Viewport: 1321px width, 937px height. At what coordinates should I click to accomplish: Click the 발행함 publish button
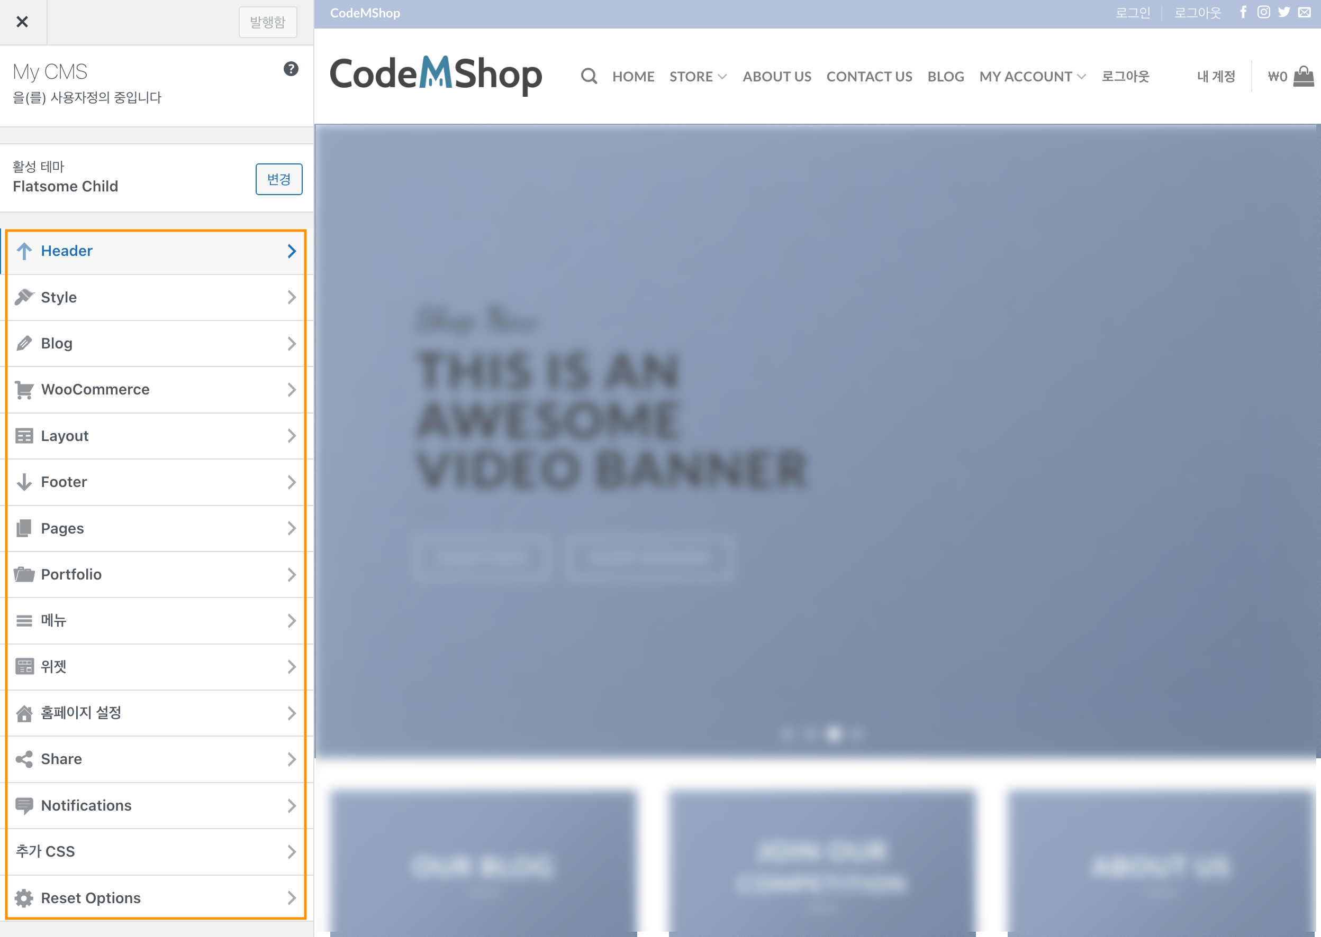click(268, 23)
